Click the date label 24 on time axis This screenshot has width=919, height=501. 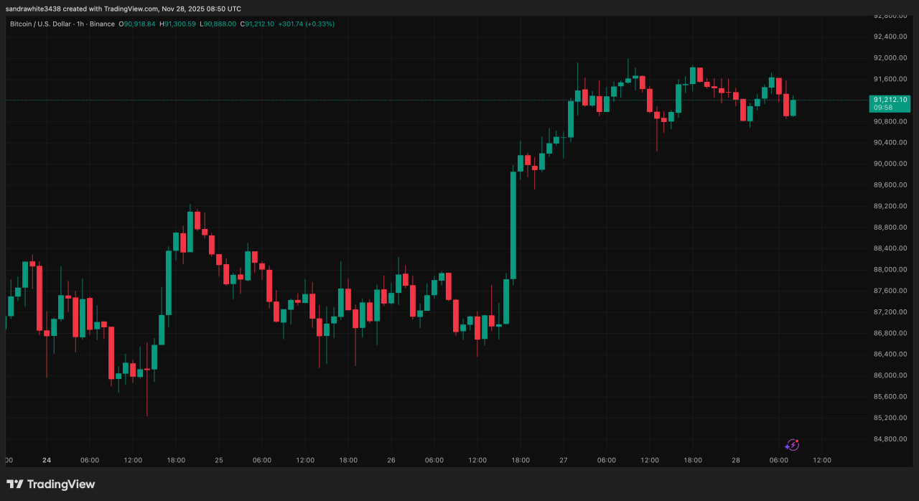pyautogui.click(x=47, y=460)
